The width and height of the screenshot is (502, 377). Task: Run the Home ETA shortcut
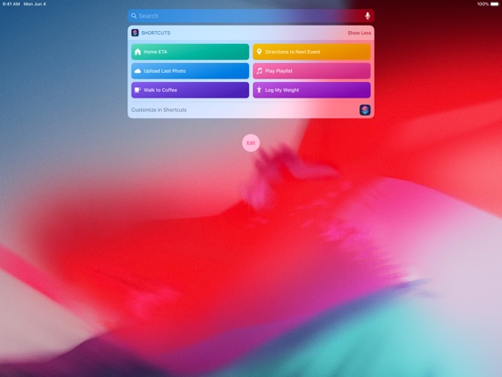tap(190, 52)
